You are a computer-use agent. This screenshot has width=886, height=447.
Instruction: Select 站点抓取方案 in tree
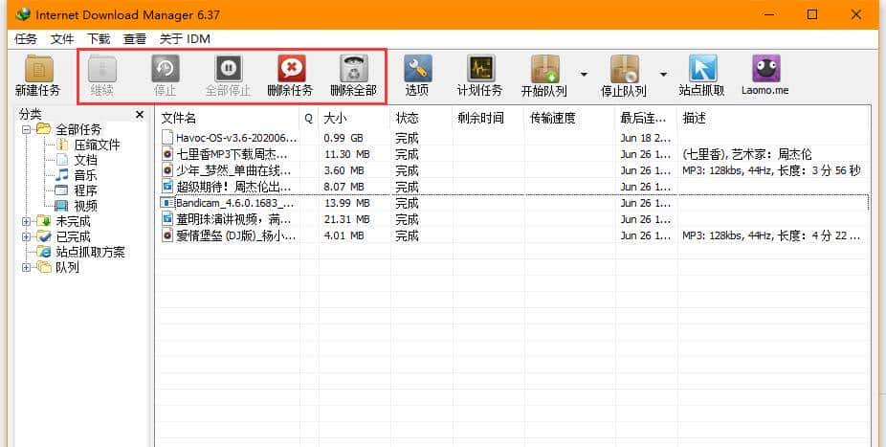point(90,253)
